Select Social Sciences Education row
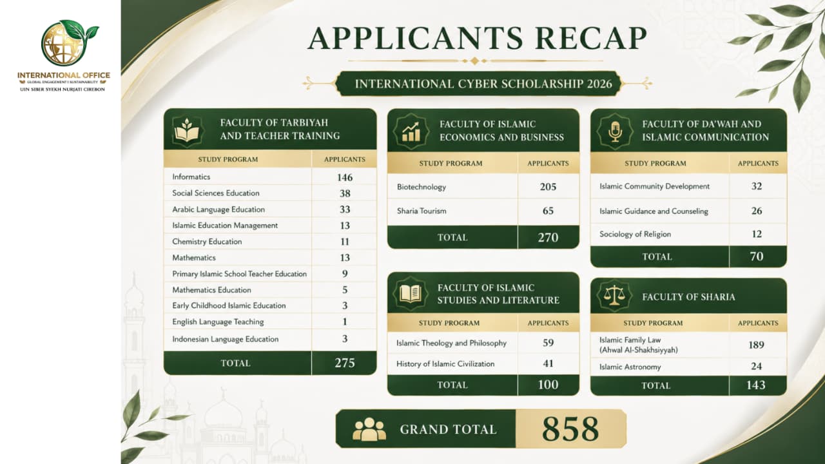 [270, 193]
